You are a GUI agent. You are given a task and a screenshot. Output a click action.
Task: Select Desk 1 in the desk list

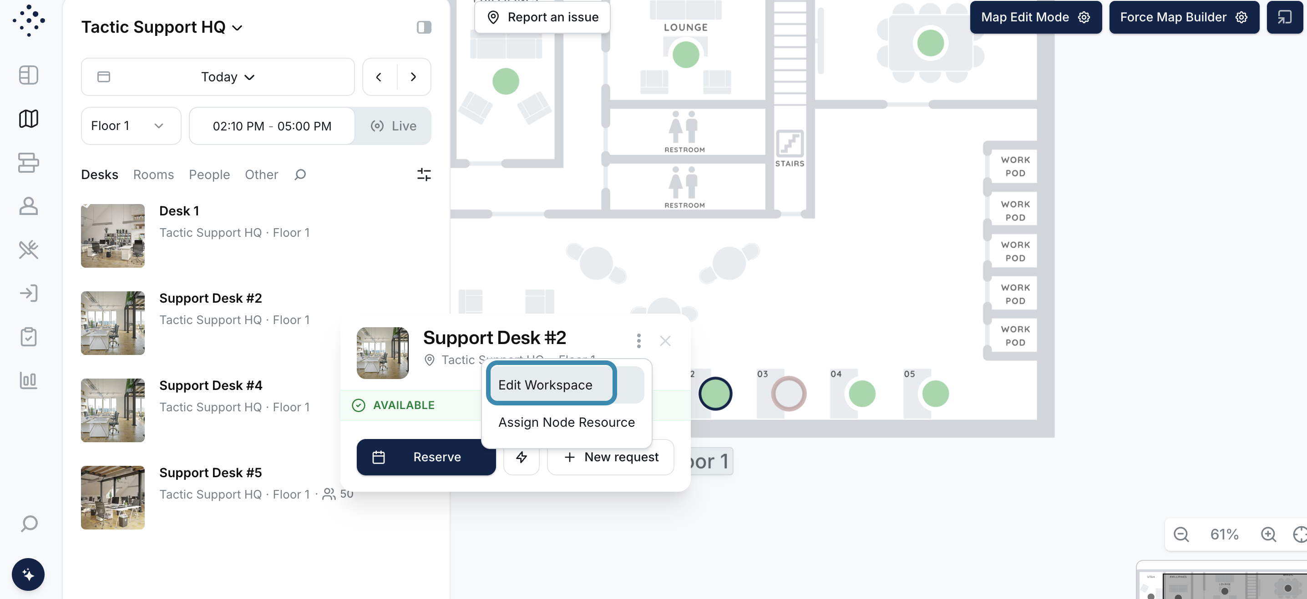click(256, 236)
